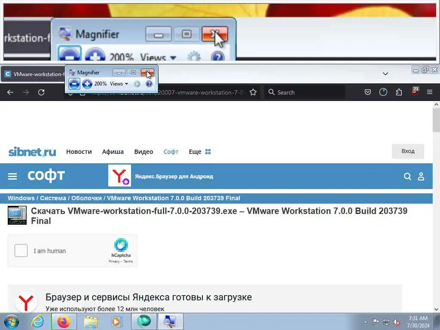Screen dimensions: 440x330
Task: Click the red Yandex Y ad logo
Action: pyautogui.click(x=26, y=302)
